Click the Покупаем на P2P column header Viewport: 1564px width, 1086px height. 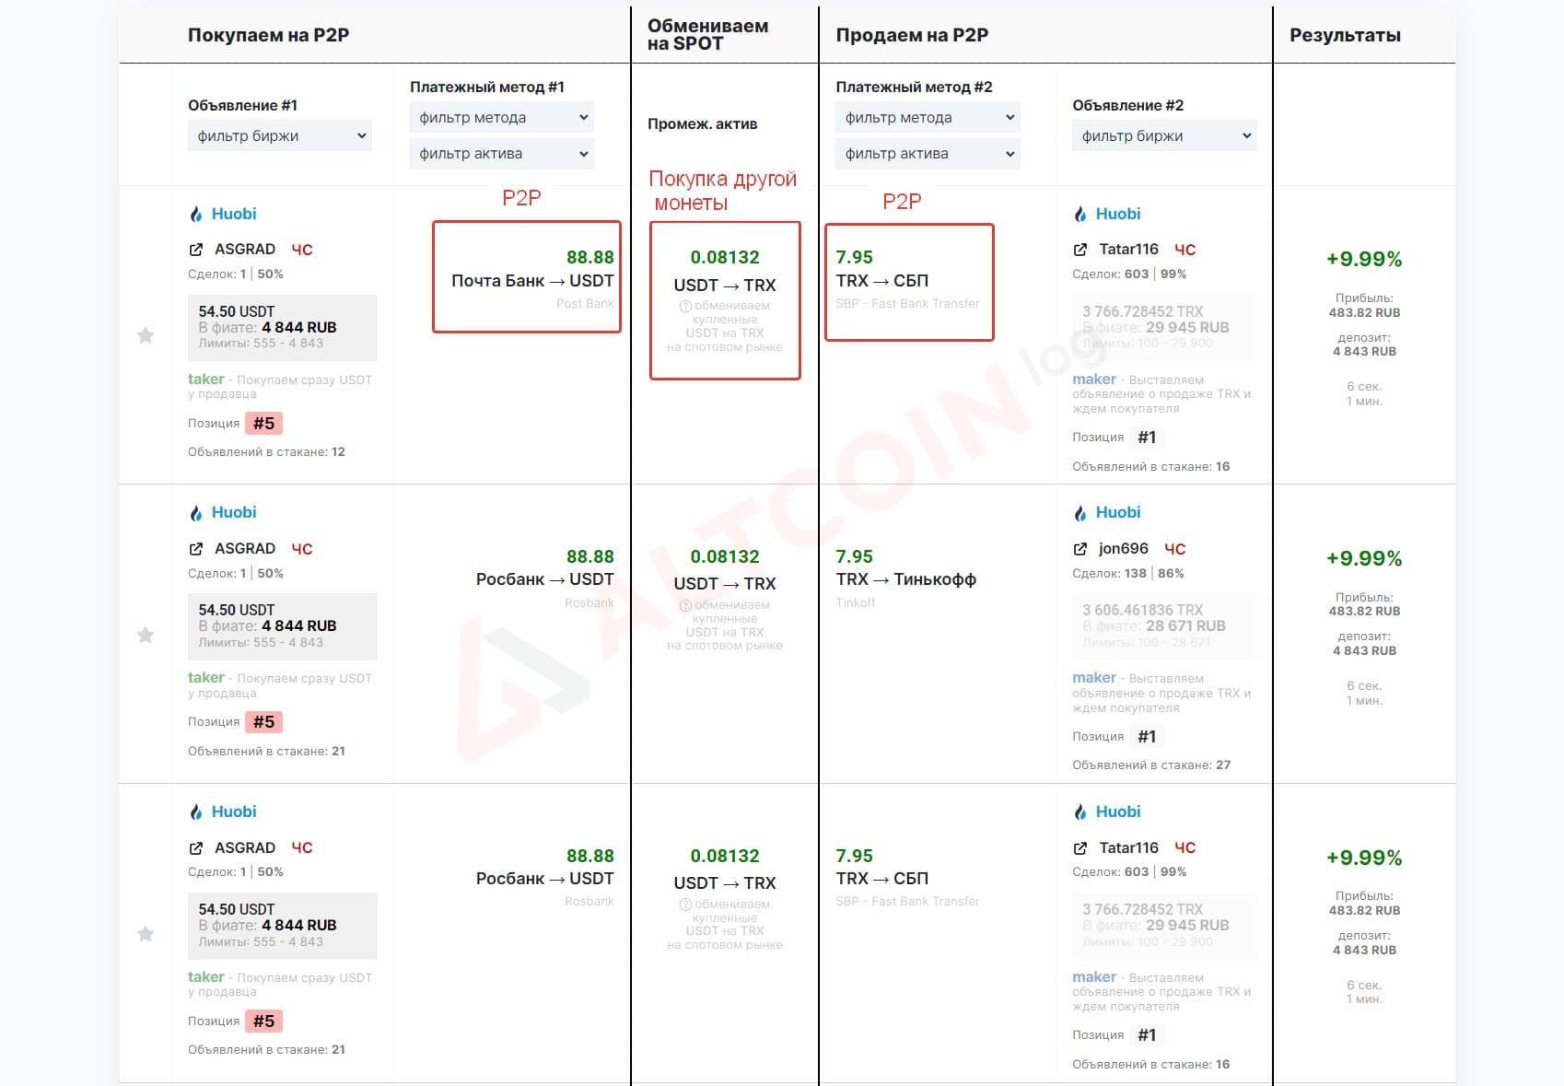(268, 35)
